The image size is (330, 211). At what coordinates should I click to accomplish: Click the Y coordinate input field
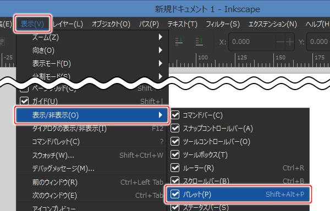click(318, 42)
